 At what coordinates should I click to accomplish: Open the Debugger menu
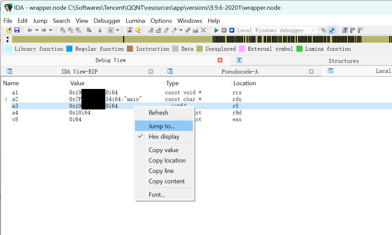click(107, 21)
